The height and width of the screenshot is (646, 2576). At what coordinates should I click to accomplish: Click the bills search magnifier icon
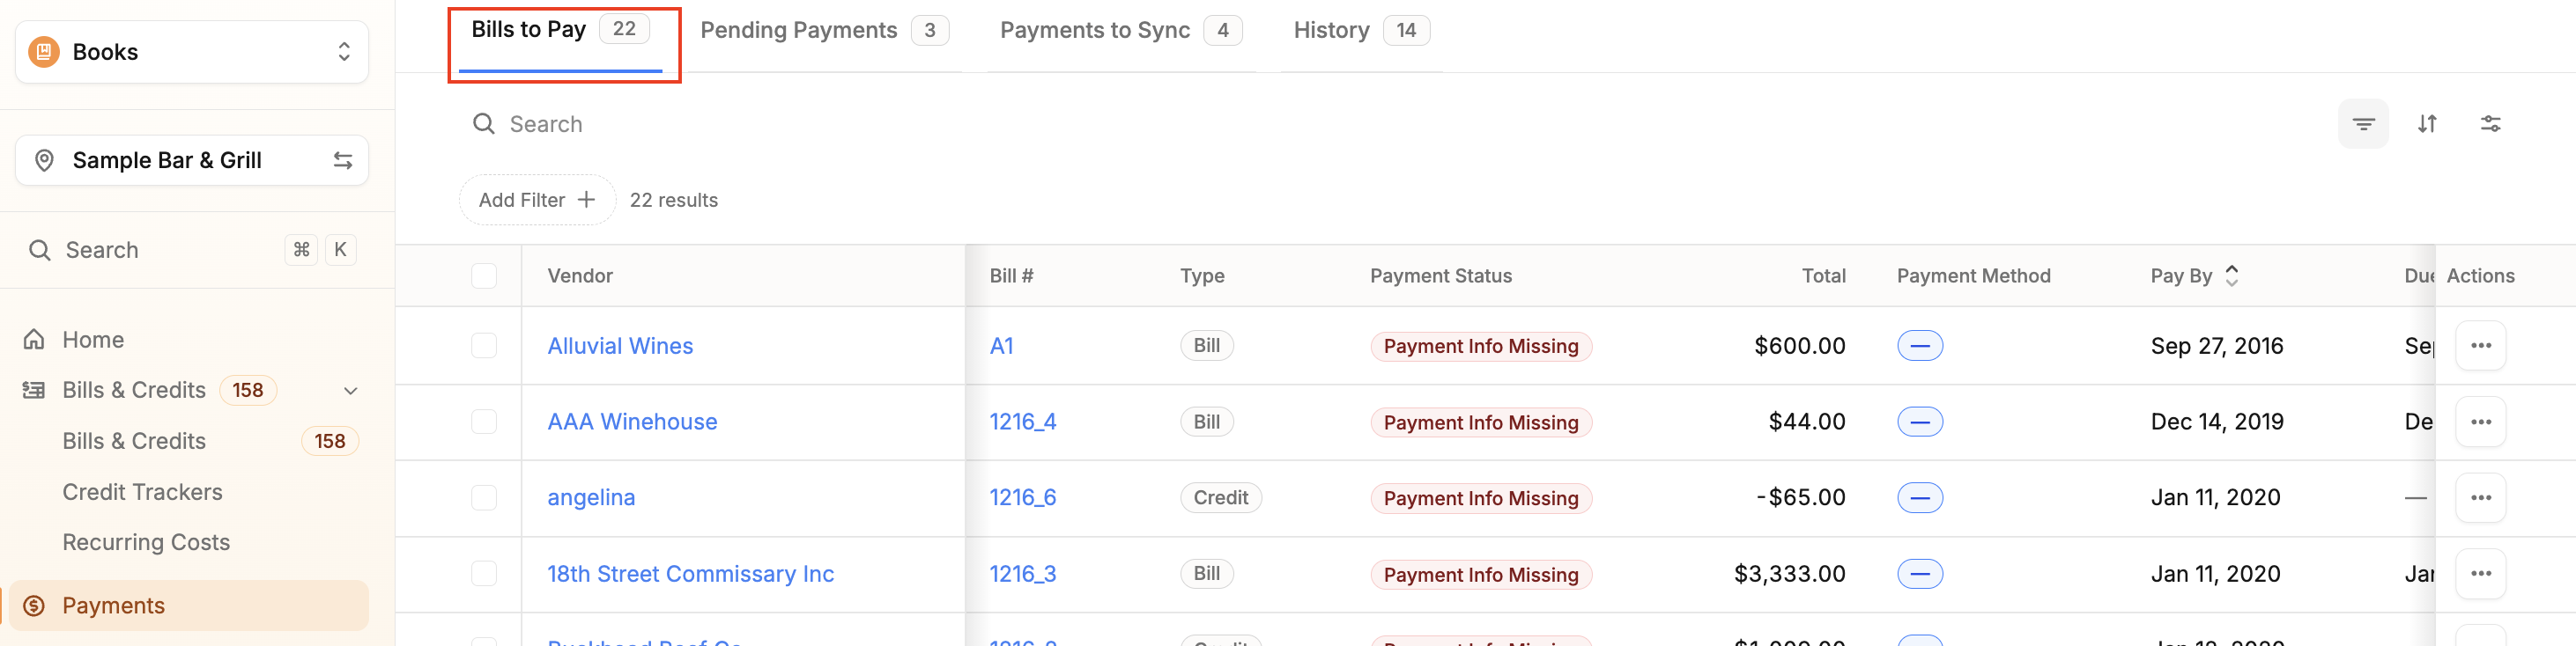tap(484, 124)
